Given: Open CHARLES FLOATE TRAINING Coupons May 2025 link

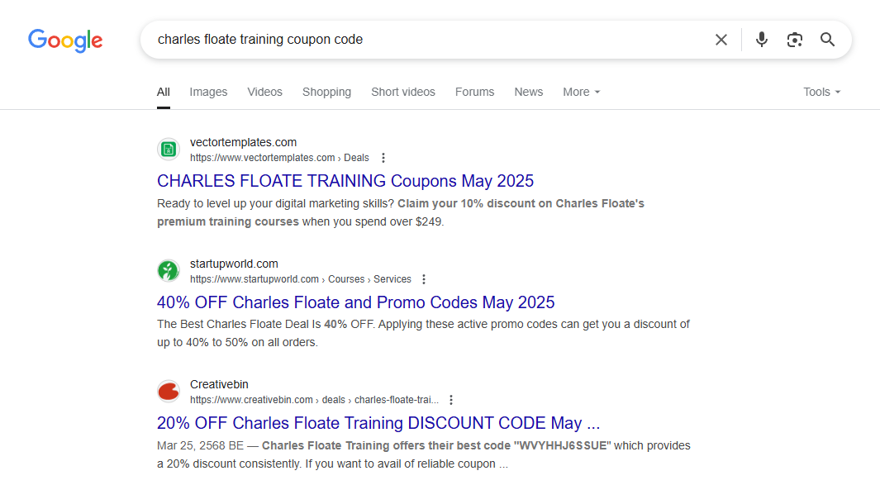Looking at the screenshot, I should [345, 181].
